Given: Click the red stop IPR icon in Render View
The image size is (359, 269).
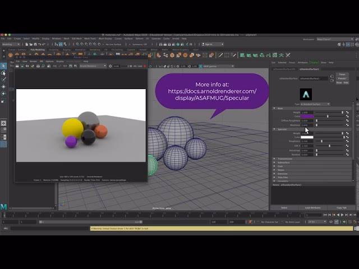Looking at the screenshot, I should (145, 66).
